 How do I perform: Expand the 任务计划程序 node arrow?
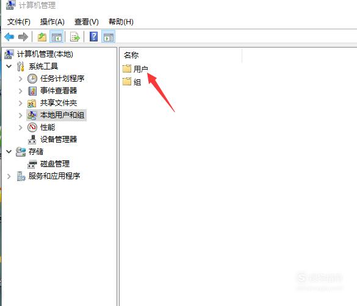pos(21,79)
